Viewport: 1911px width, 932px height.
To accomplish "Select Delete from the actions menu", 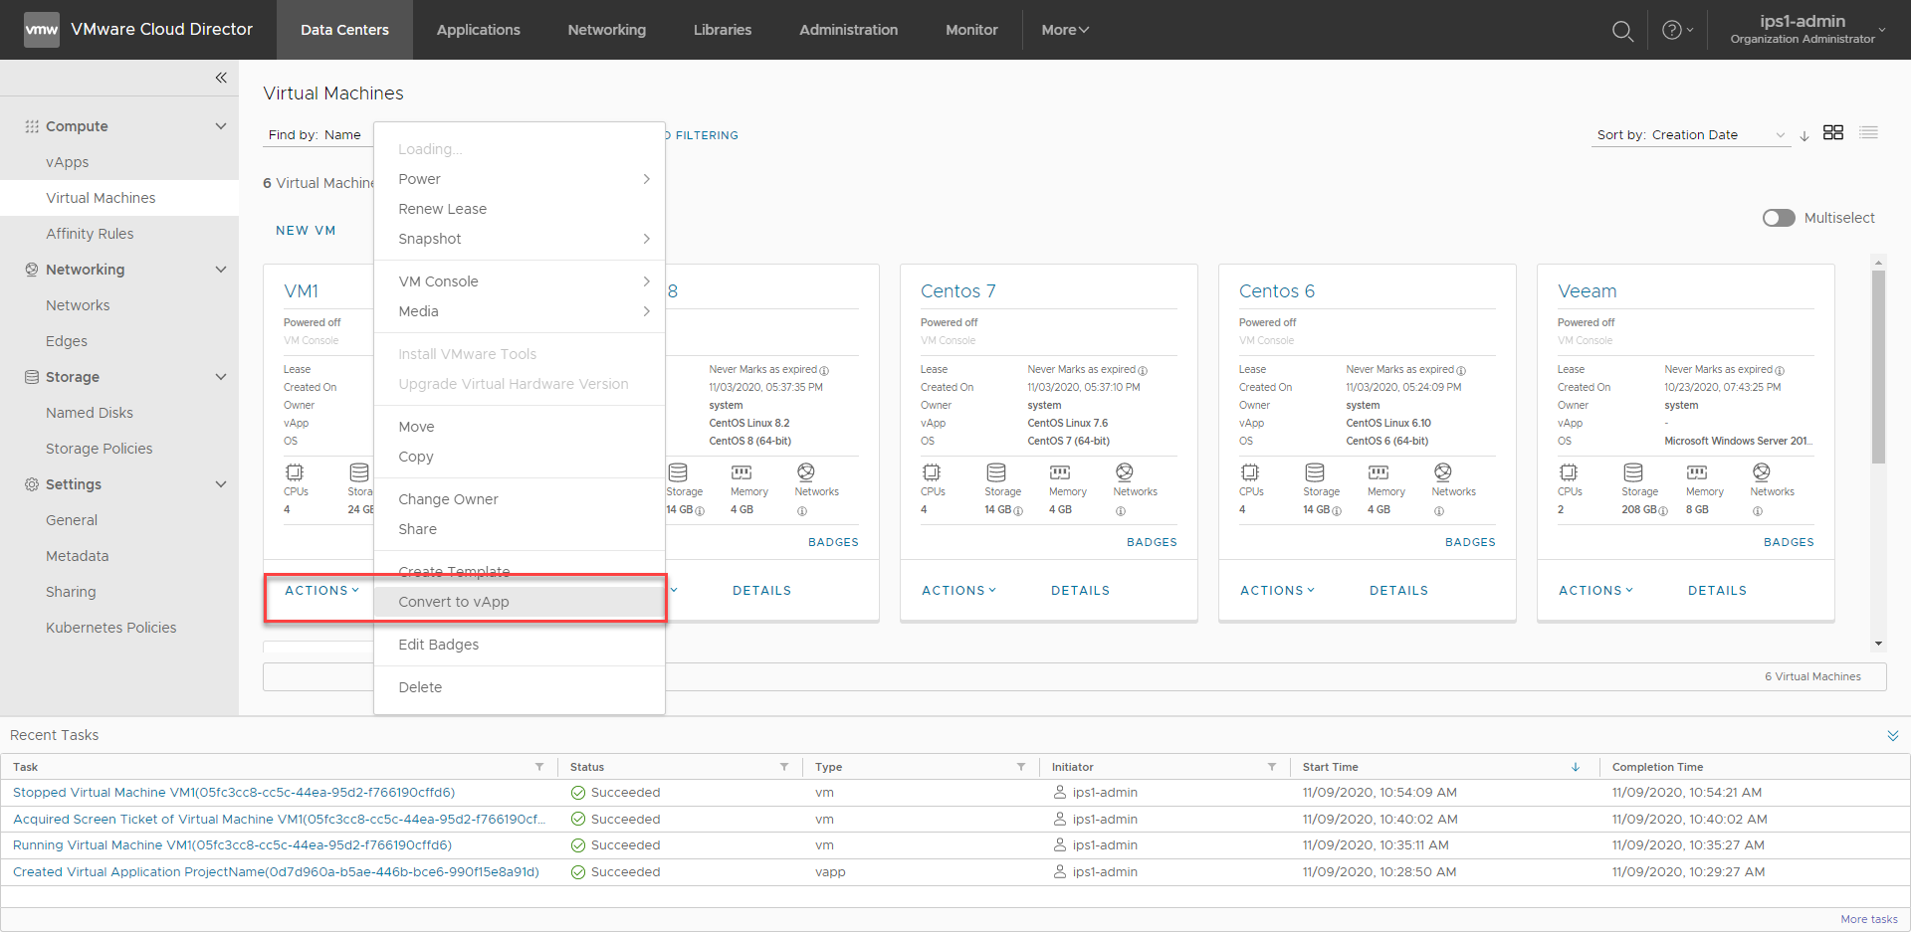I will 519,687.
